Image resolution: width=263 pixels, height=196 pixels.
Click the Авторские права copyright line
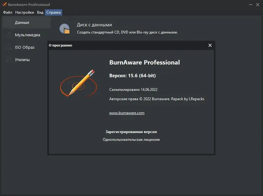point(157,99)
